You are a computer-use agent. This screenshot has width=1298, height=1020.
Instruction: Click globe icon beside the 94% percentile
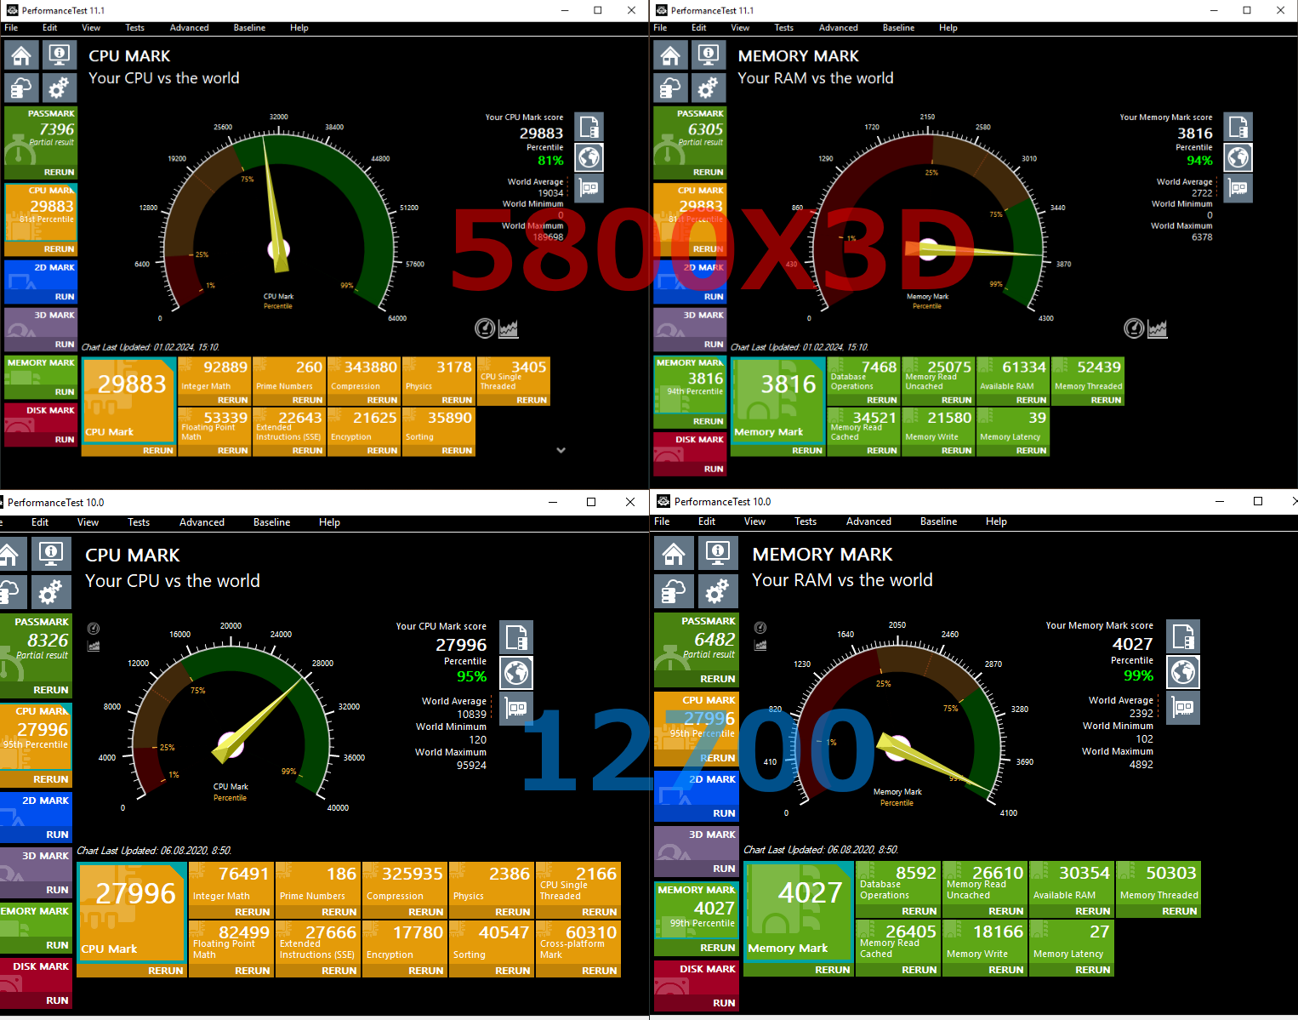click(x=1238, y=157)
